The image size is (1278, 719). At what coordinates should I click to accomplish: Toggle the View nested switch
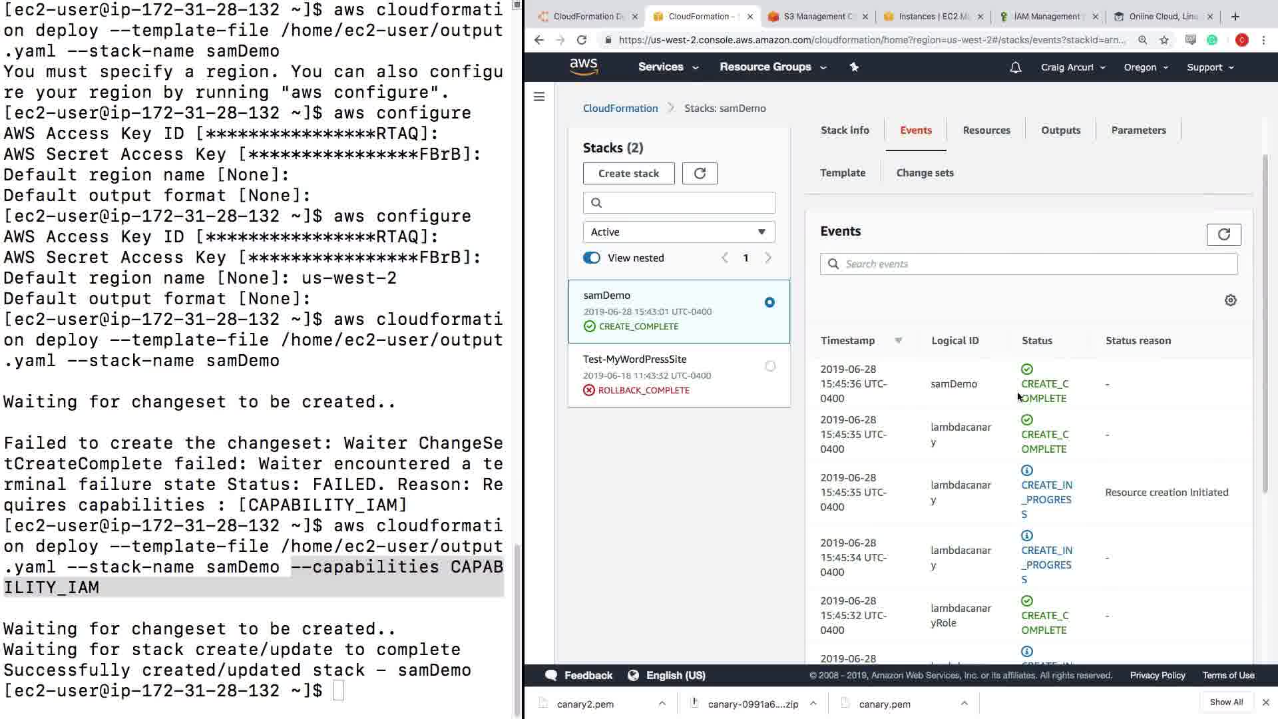592,258
